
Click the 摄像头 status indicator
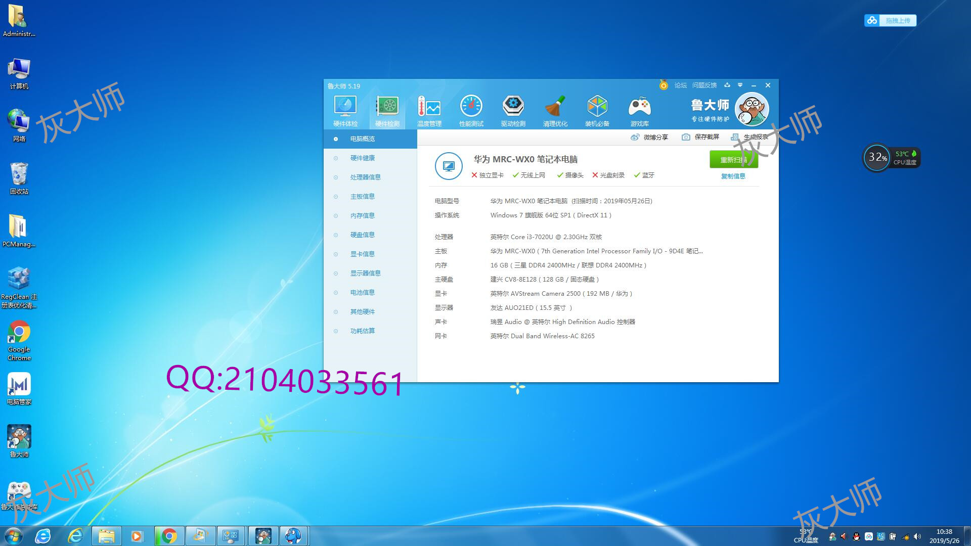[570, 175]
